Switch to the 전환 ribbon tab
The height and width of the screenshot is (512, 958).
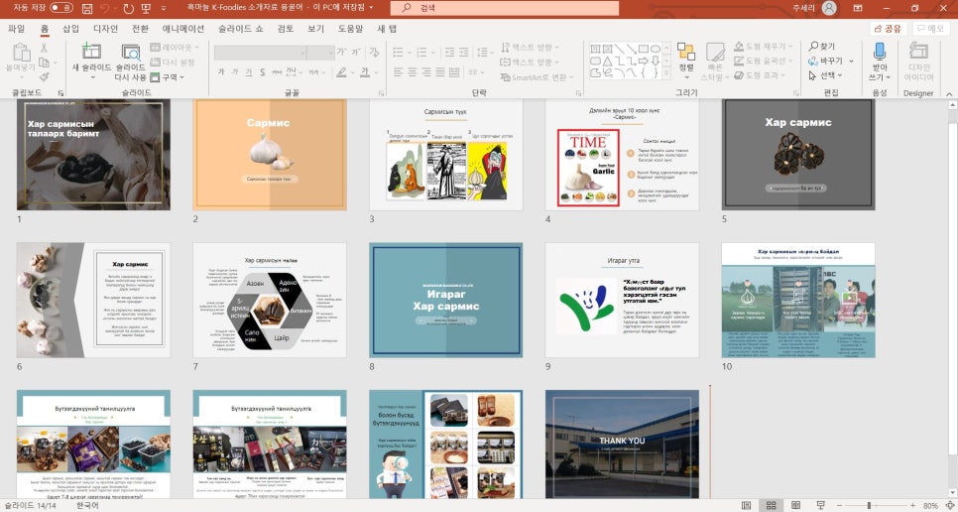coord(140,29)
